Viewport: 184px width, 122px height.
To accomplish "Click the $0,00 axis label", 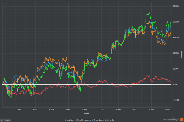I will 175,84.
